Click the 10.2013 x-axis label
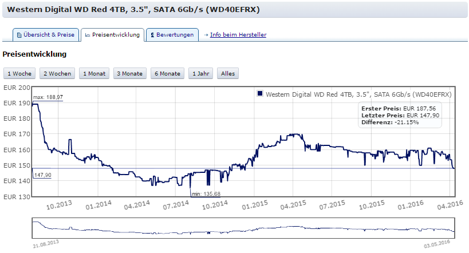Image resolution: width=469 pixels, height=253 pixels. click(x=59, y=205)
